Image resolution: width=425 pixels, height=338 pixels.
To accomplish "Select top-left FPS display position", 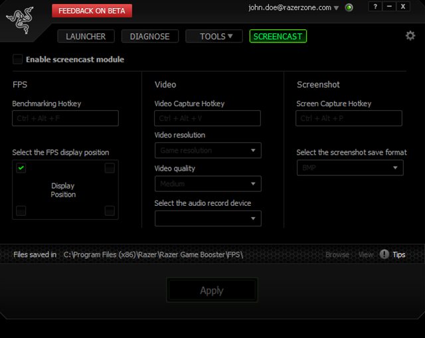I will pos(21,169).
